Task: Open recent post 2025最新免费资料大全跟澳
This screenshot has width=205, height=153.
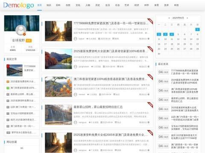Action: coord(184,81)
